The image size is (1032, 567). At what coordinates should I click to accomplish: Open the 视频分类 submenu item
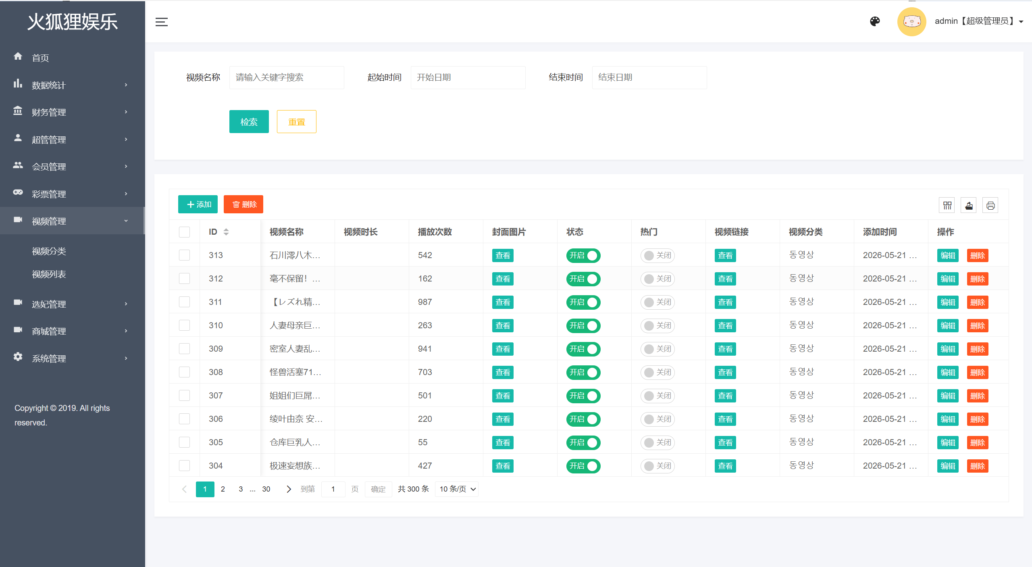coord(49,252)
